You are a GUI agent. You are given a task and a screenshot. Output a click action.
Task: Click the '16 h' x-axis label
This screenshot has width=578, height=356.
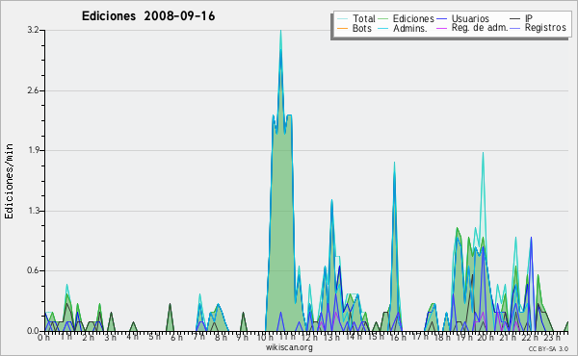point(398,338)
